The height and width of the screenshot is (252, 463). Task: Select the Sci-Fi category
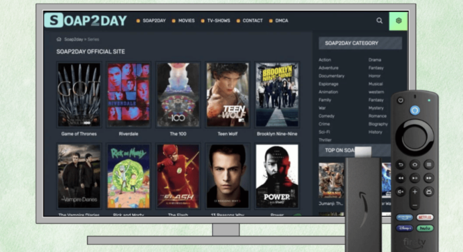[x=325, y=132]
